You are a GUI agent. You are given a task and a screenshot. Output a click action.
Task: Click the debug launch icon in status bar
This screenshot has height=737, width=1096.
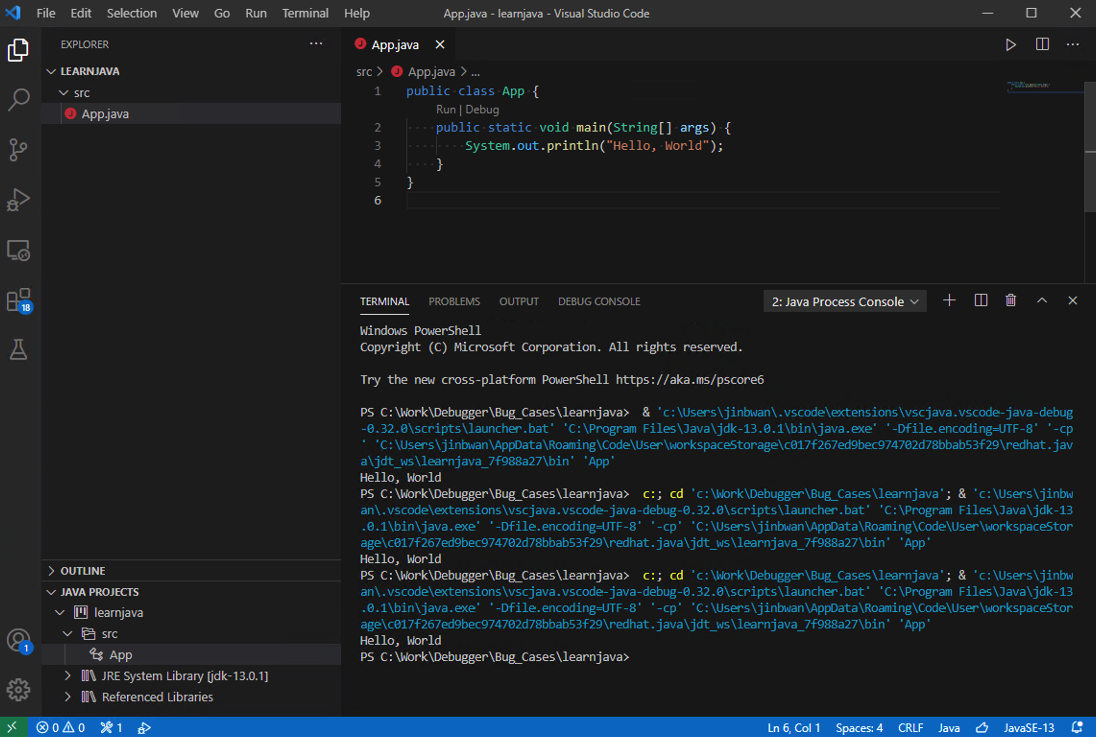point(144,727)
